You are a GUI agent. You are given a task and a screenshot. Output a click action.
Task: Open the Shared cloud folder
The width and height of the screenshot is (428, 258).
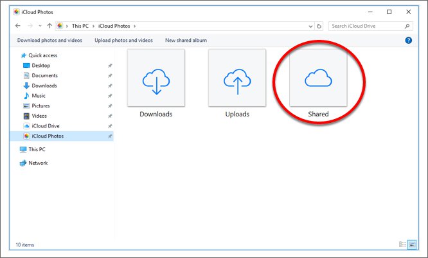click(x=318, y=84)
